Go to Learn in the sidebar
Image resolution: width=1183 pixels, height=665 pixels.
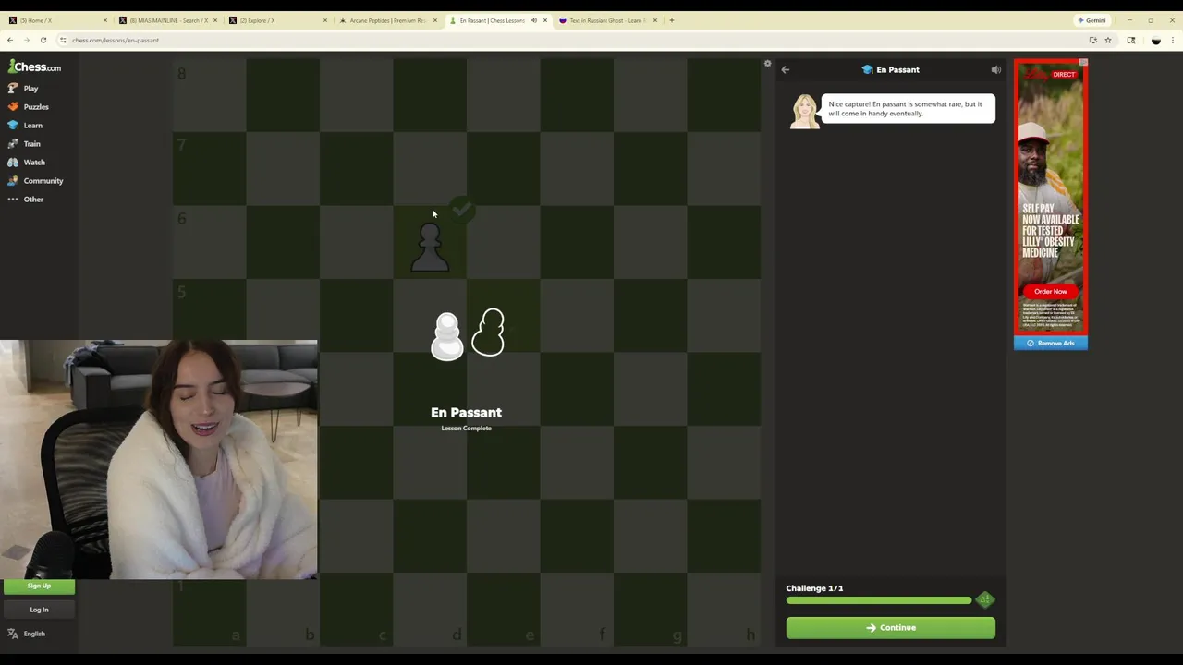coord(32,126)
